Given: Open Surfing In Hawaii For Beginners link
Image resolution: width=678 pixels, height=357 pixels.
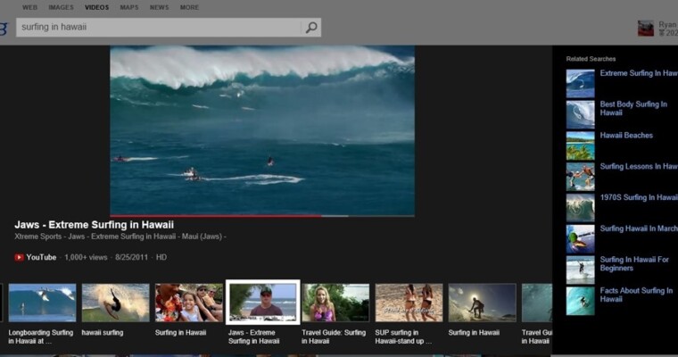Looking at the screenshot, I should 634,263.
